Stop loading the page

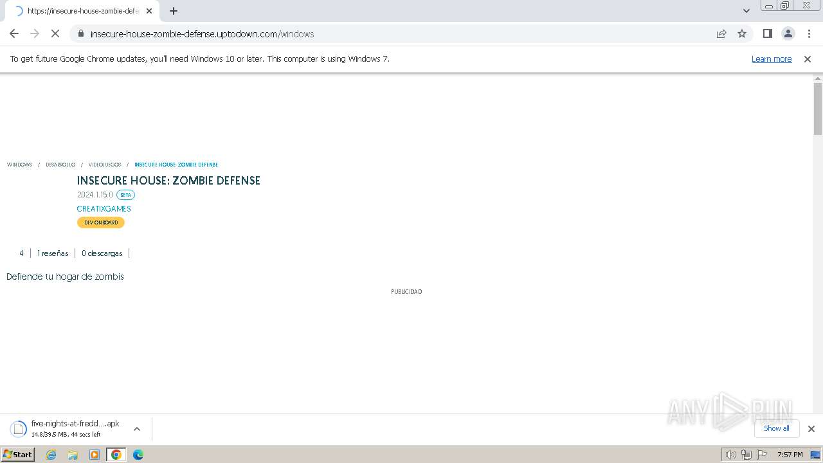click(55, 33)
